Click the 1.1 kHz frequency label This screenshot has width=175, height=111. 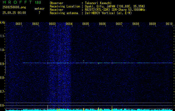[x=2, y=36]
